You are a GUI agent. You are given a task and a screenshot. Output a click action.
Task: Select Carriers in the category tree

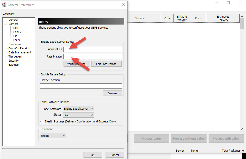[x=13, y=24]
